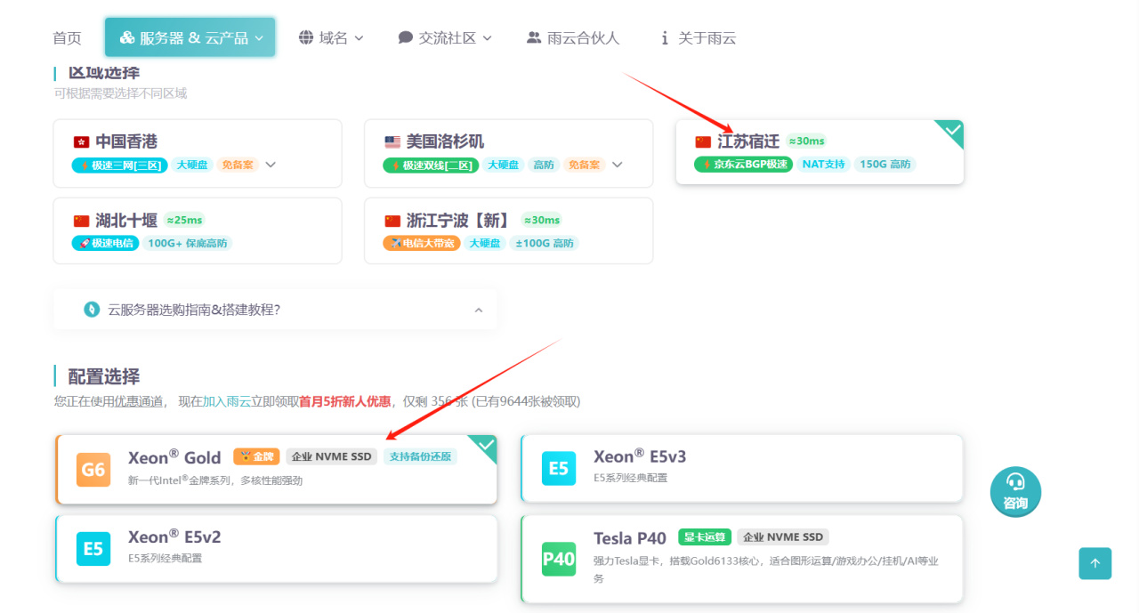The width and height of the screenshot is (1139, 613).
Task: Expand the 域名 dropdown chevron
Action: click(359, 38)
